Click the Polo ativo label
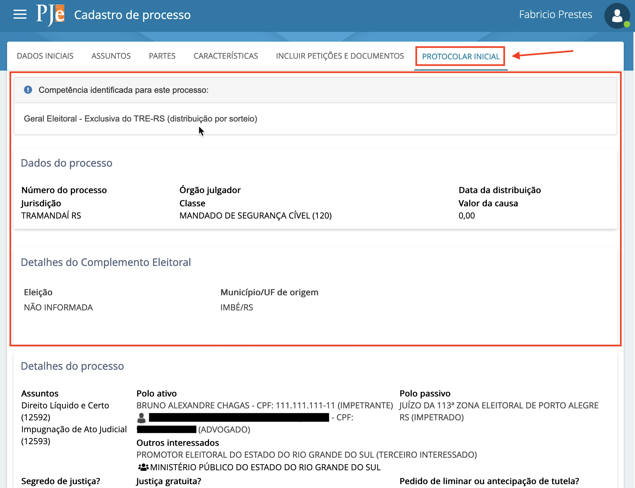Viewport: 635px width, 488px height. (x=157, y=394)
